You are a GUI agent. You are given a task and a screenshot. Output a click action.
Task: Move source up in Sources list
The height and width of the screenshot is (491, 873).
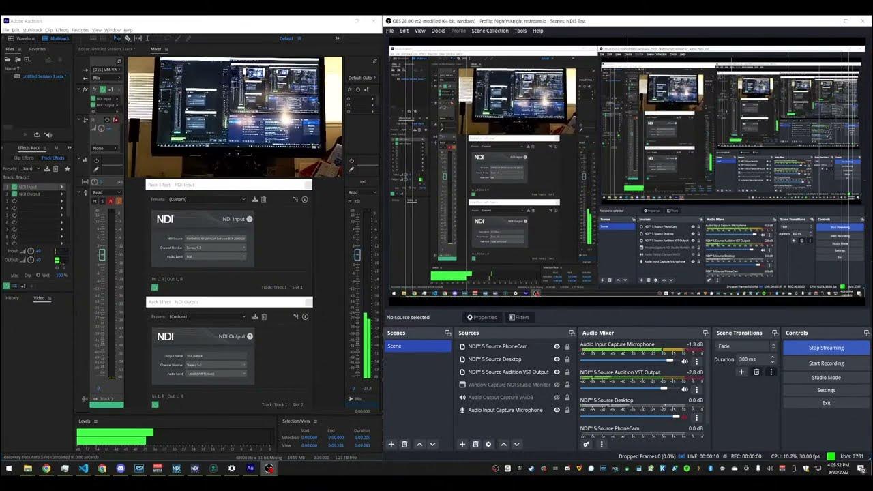tap(504, 444)
